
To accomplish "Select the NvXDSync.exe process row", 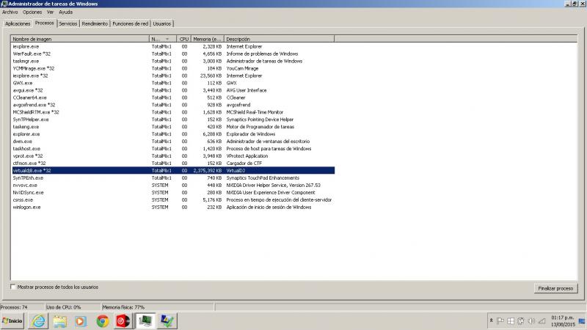I will pyautogui.click(x=173, y=192).
